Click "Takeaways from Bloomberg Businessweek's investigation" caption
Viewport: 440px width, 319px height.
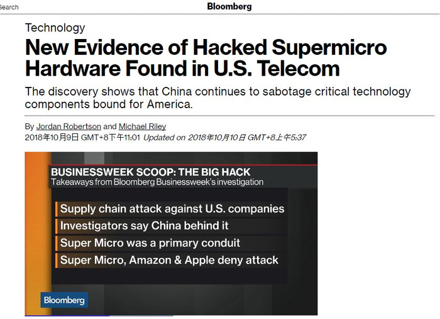tap(157, 182)
